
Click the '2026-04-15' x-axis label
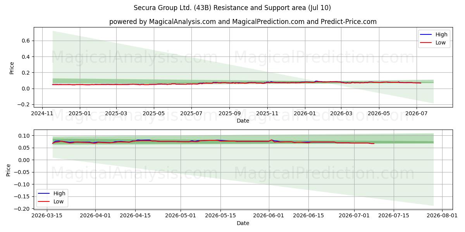pos(135,216)
